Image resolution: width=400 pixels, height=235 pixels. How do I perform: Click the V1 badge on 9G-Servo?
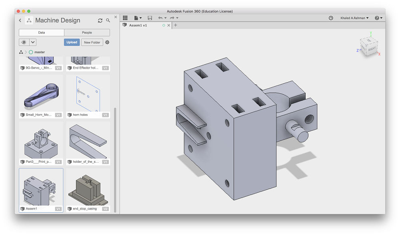[58, 68]
